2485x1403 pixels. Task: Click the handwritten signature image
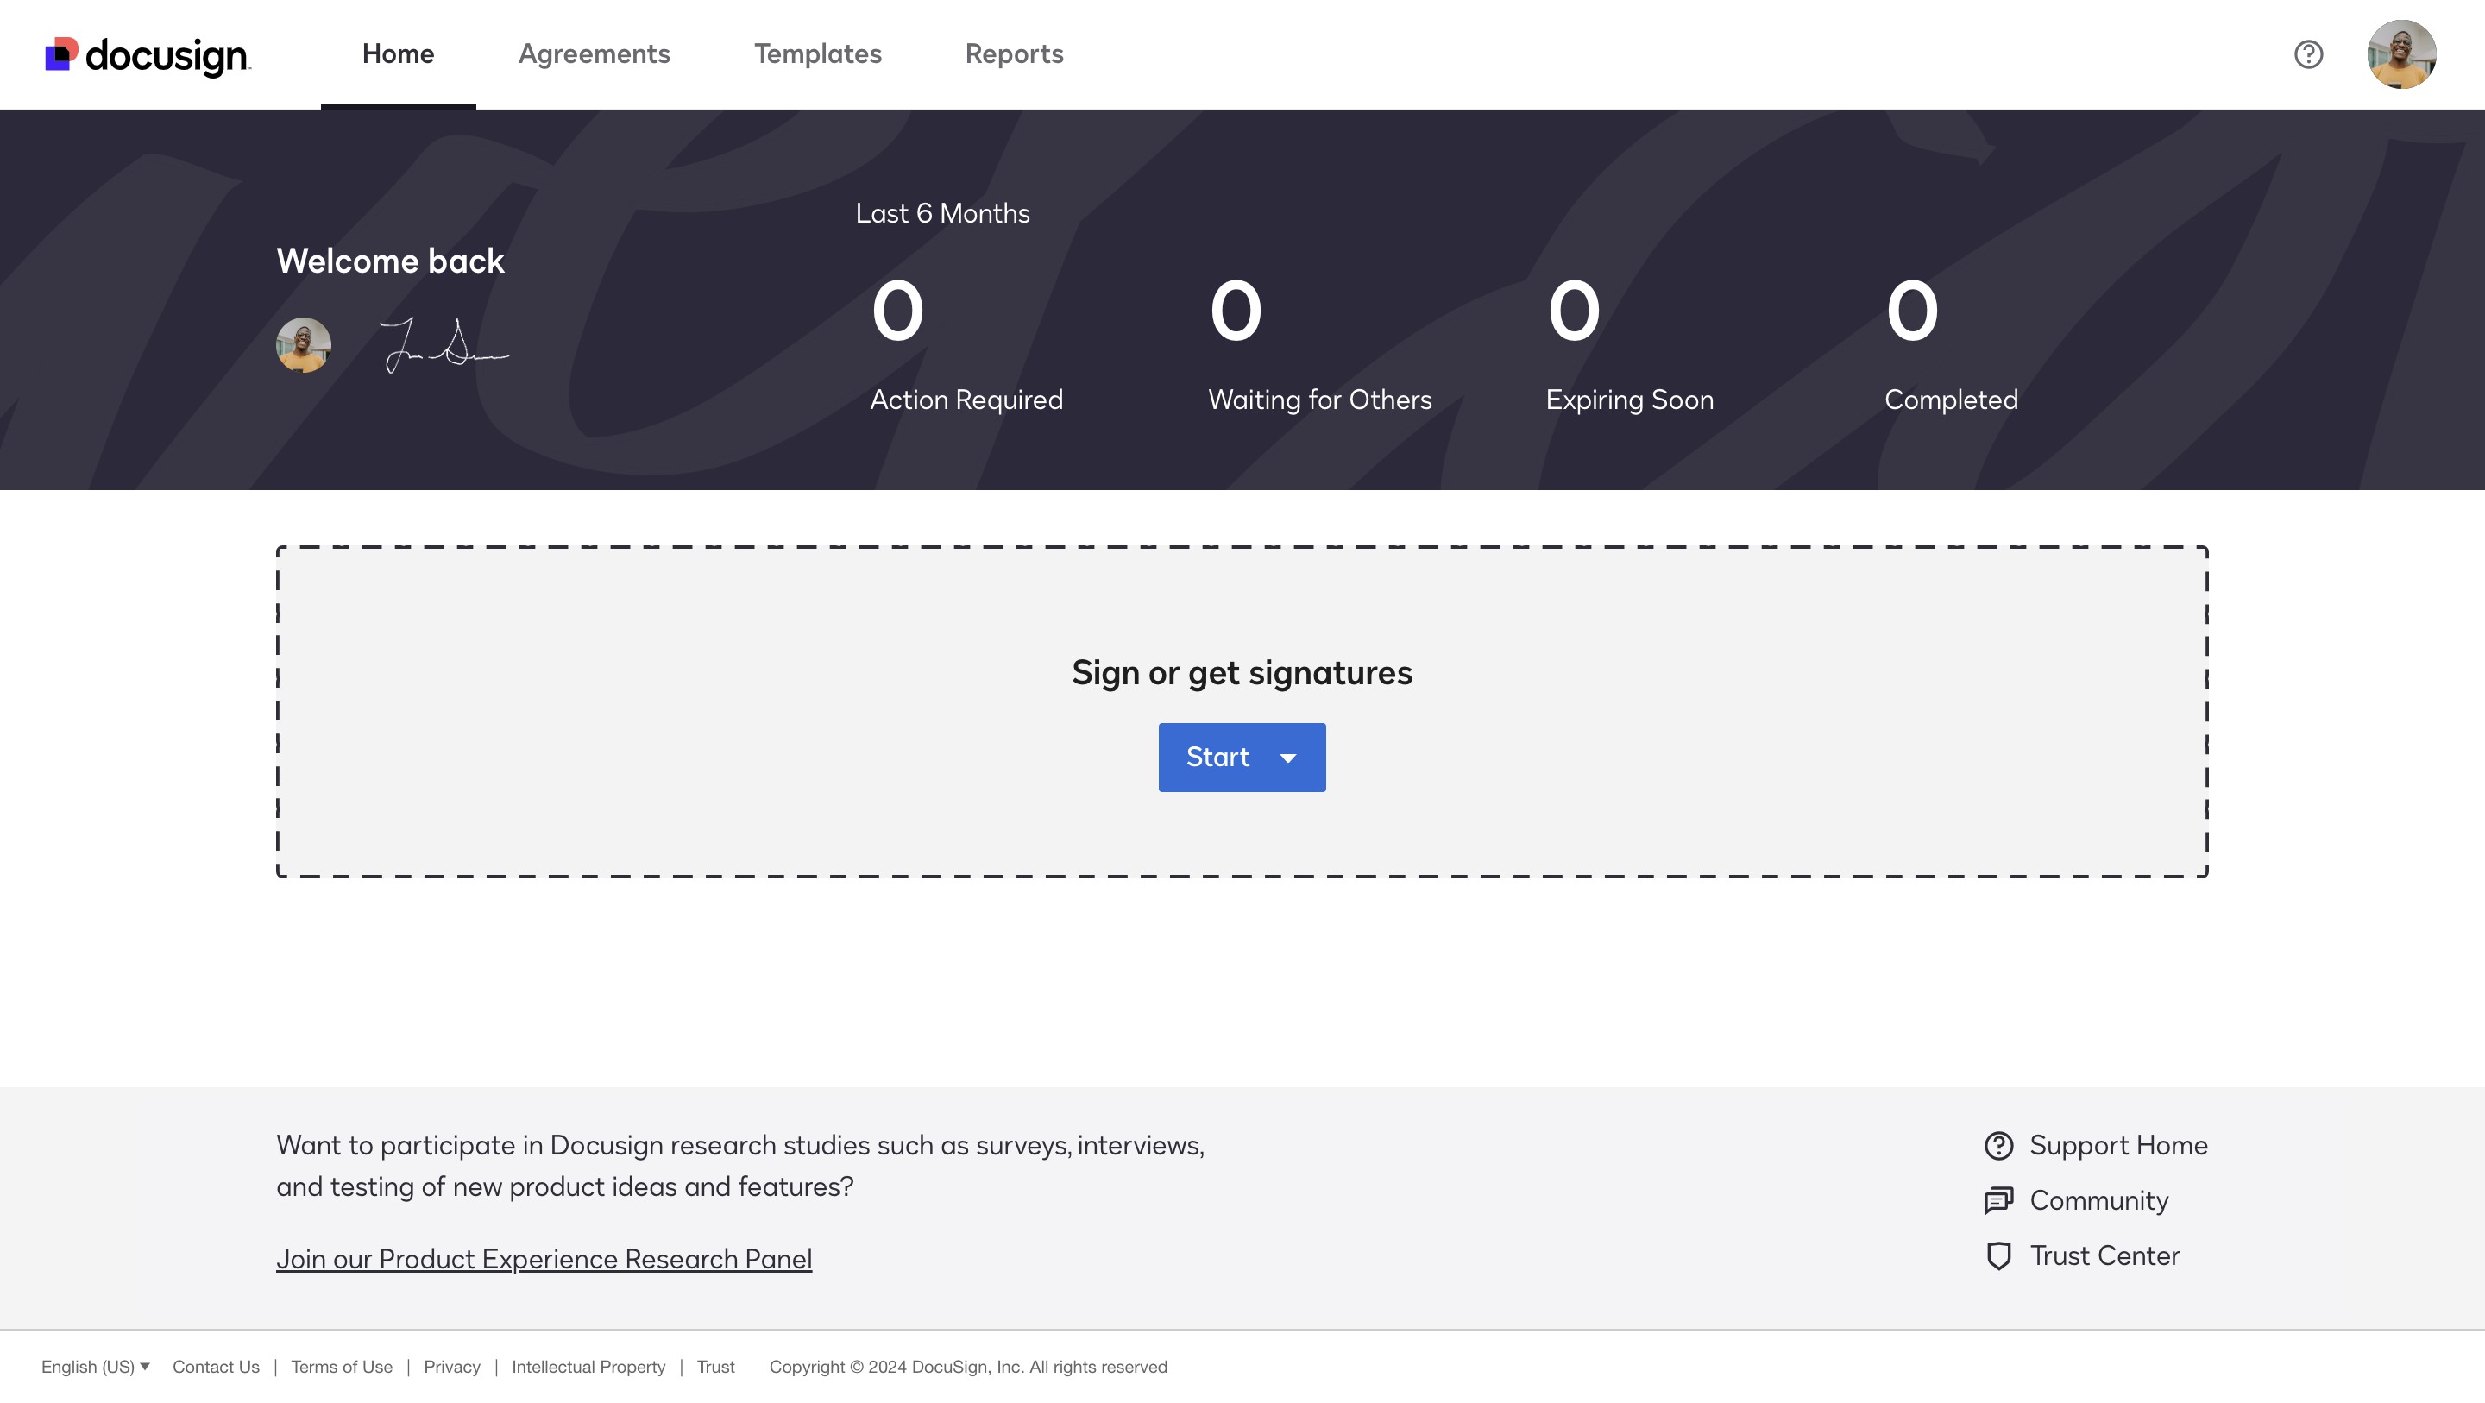tap(444, 345)
